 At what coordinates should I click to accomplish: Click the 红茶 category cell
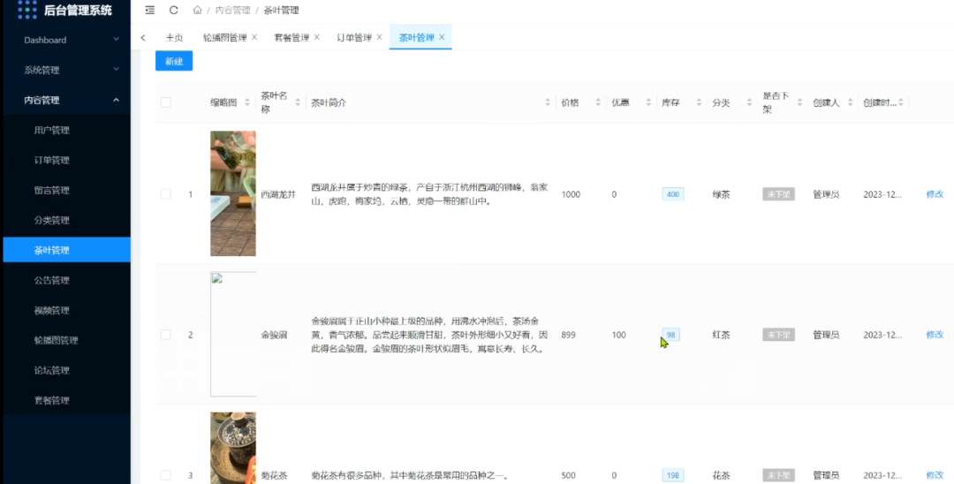click(721, 335)
